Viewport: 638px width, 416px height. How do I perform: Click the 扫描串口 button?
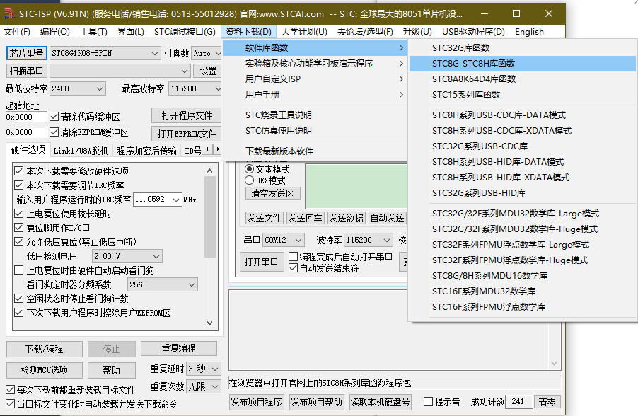pyautogui.click(x=26, y=71)
